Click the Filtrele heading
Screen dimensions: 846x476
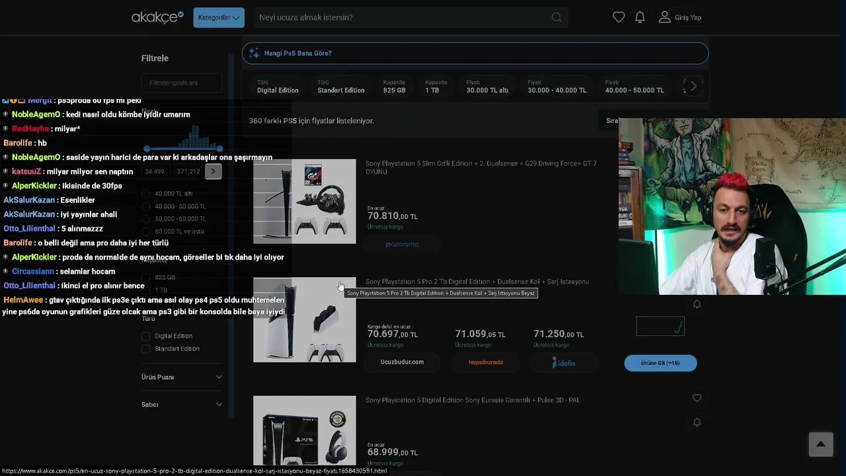(155, 58)
